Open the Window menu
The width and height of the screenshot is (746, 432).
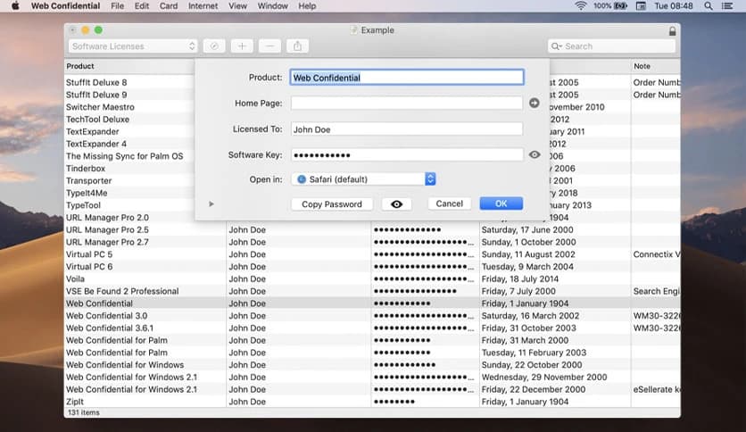pos(273,6)
